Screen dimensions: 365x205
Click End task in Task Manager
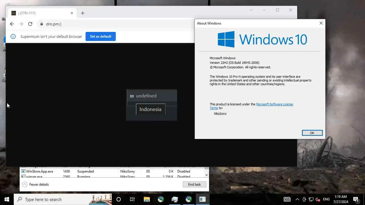click(194, 184)
